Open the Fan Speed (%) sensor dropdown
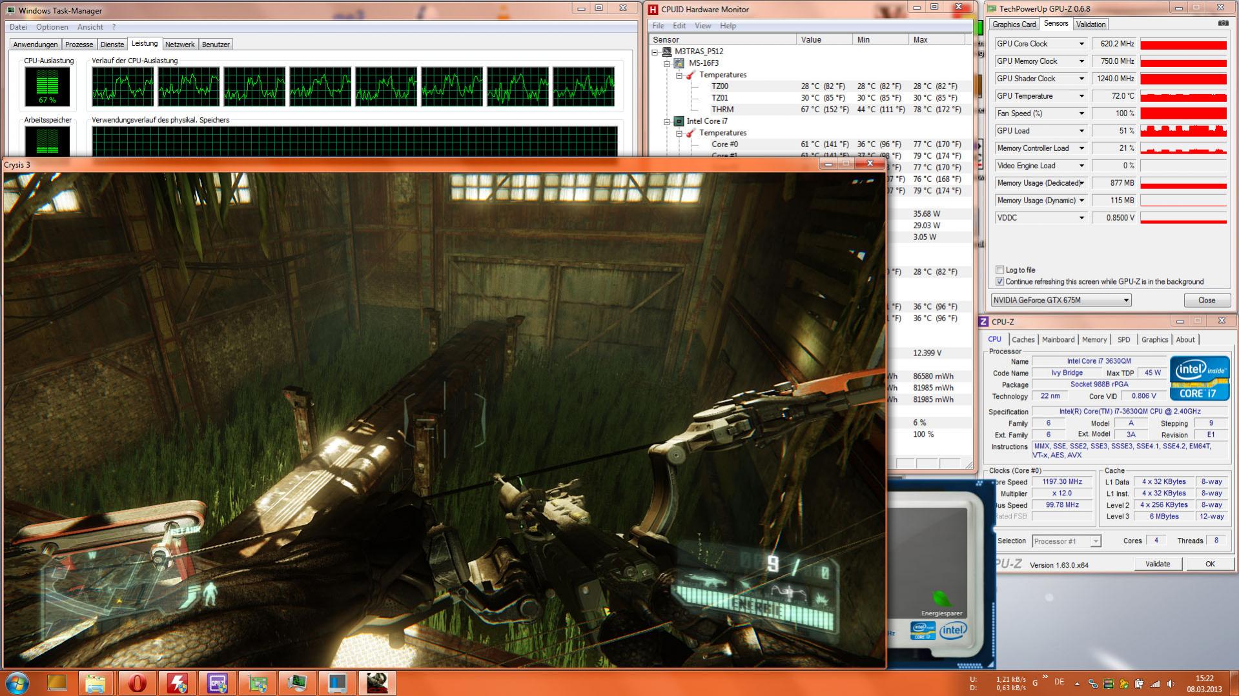 point(1081,114)
